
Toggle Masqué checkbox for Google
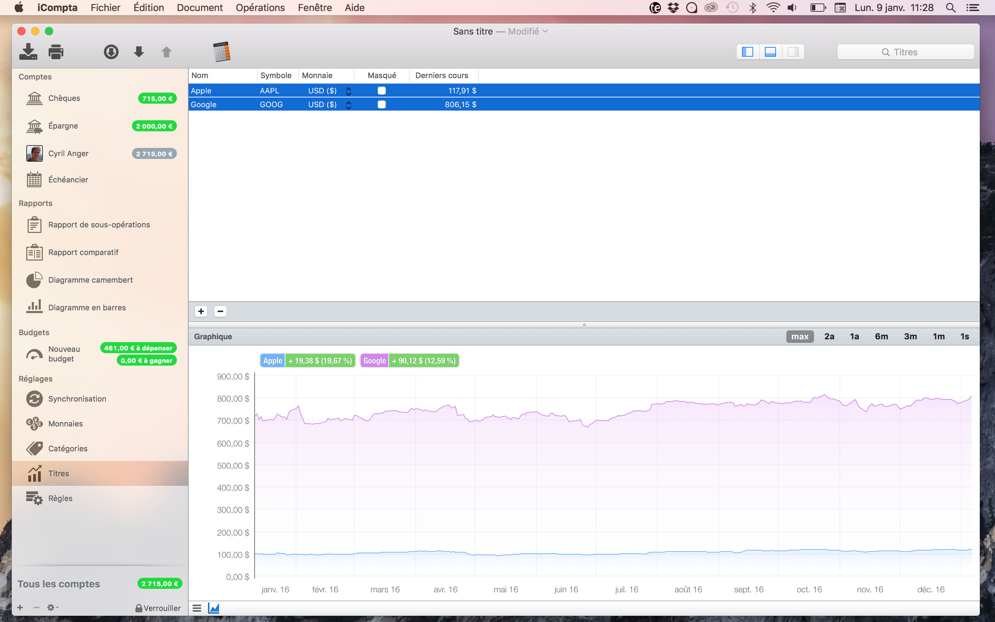(x=381, y=104)
